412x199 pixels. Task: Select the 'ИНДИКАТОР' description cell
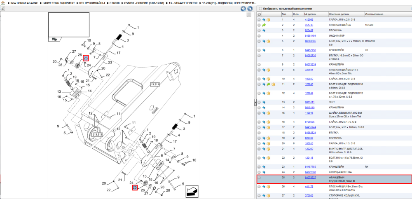[346, 36]
